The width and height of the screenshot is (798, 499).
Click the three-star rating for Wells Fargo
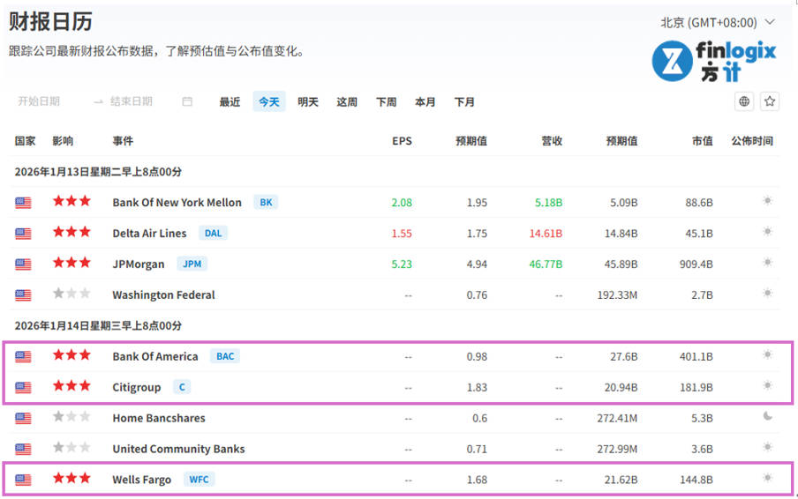(x=71, y=479)
